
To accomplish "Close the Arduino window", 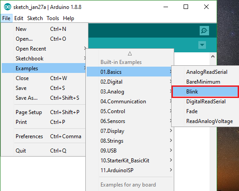I will 206,7.
